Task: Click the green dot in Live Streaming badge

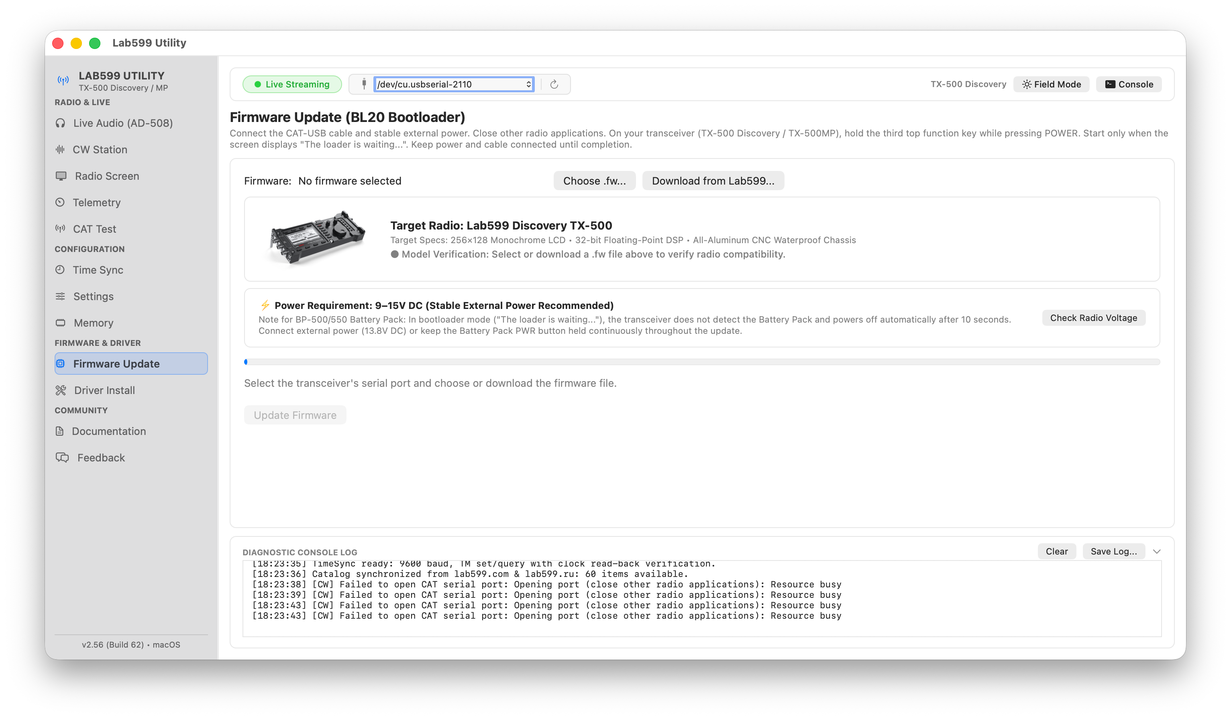Action: (x=257, y=84)
